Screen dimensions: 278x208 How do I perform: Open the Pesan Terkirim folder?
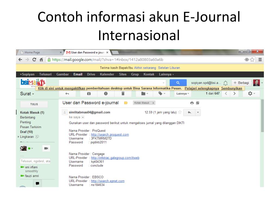(x=31, y=127)
